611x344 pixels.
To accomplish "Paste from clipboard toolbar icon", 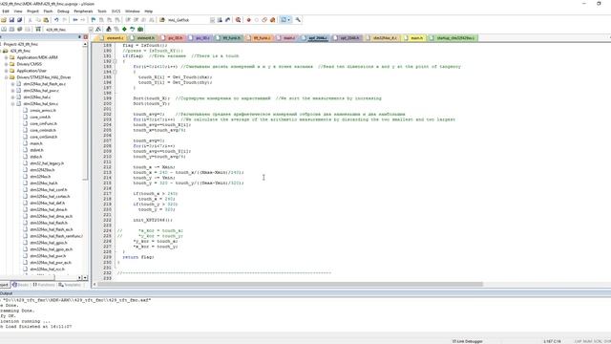I will click(x=46, y=20).
